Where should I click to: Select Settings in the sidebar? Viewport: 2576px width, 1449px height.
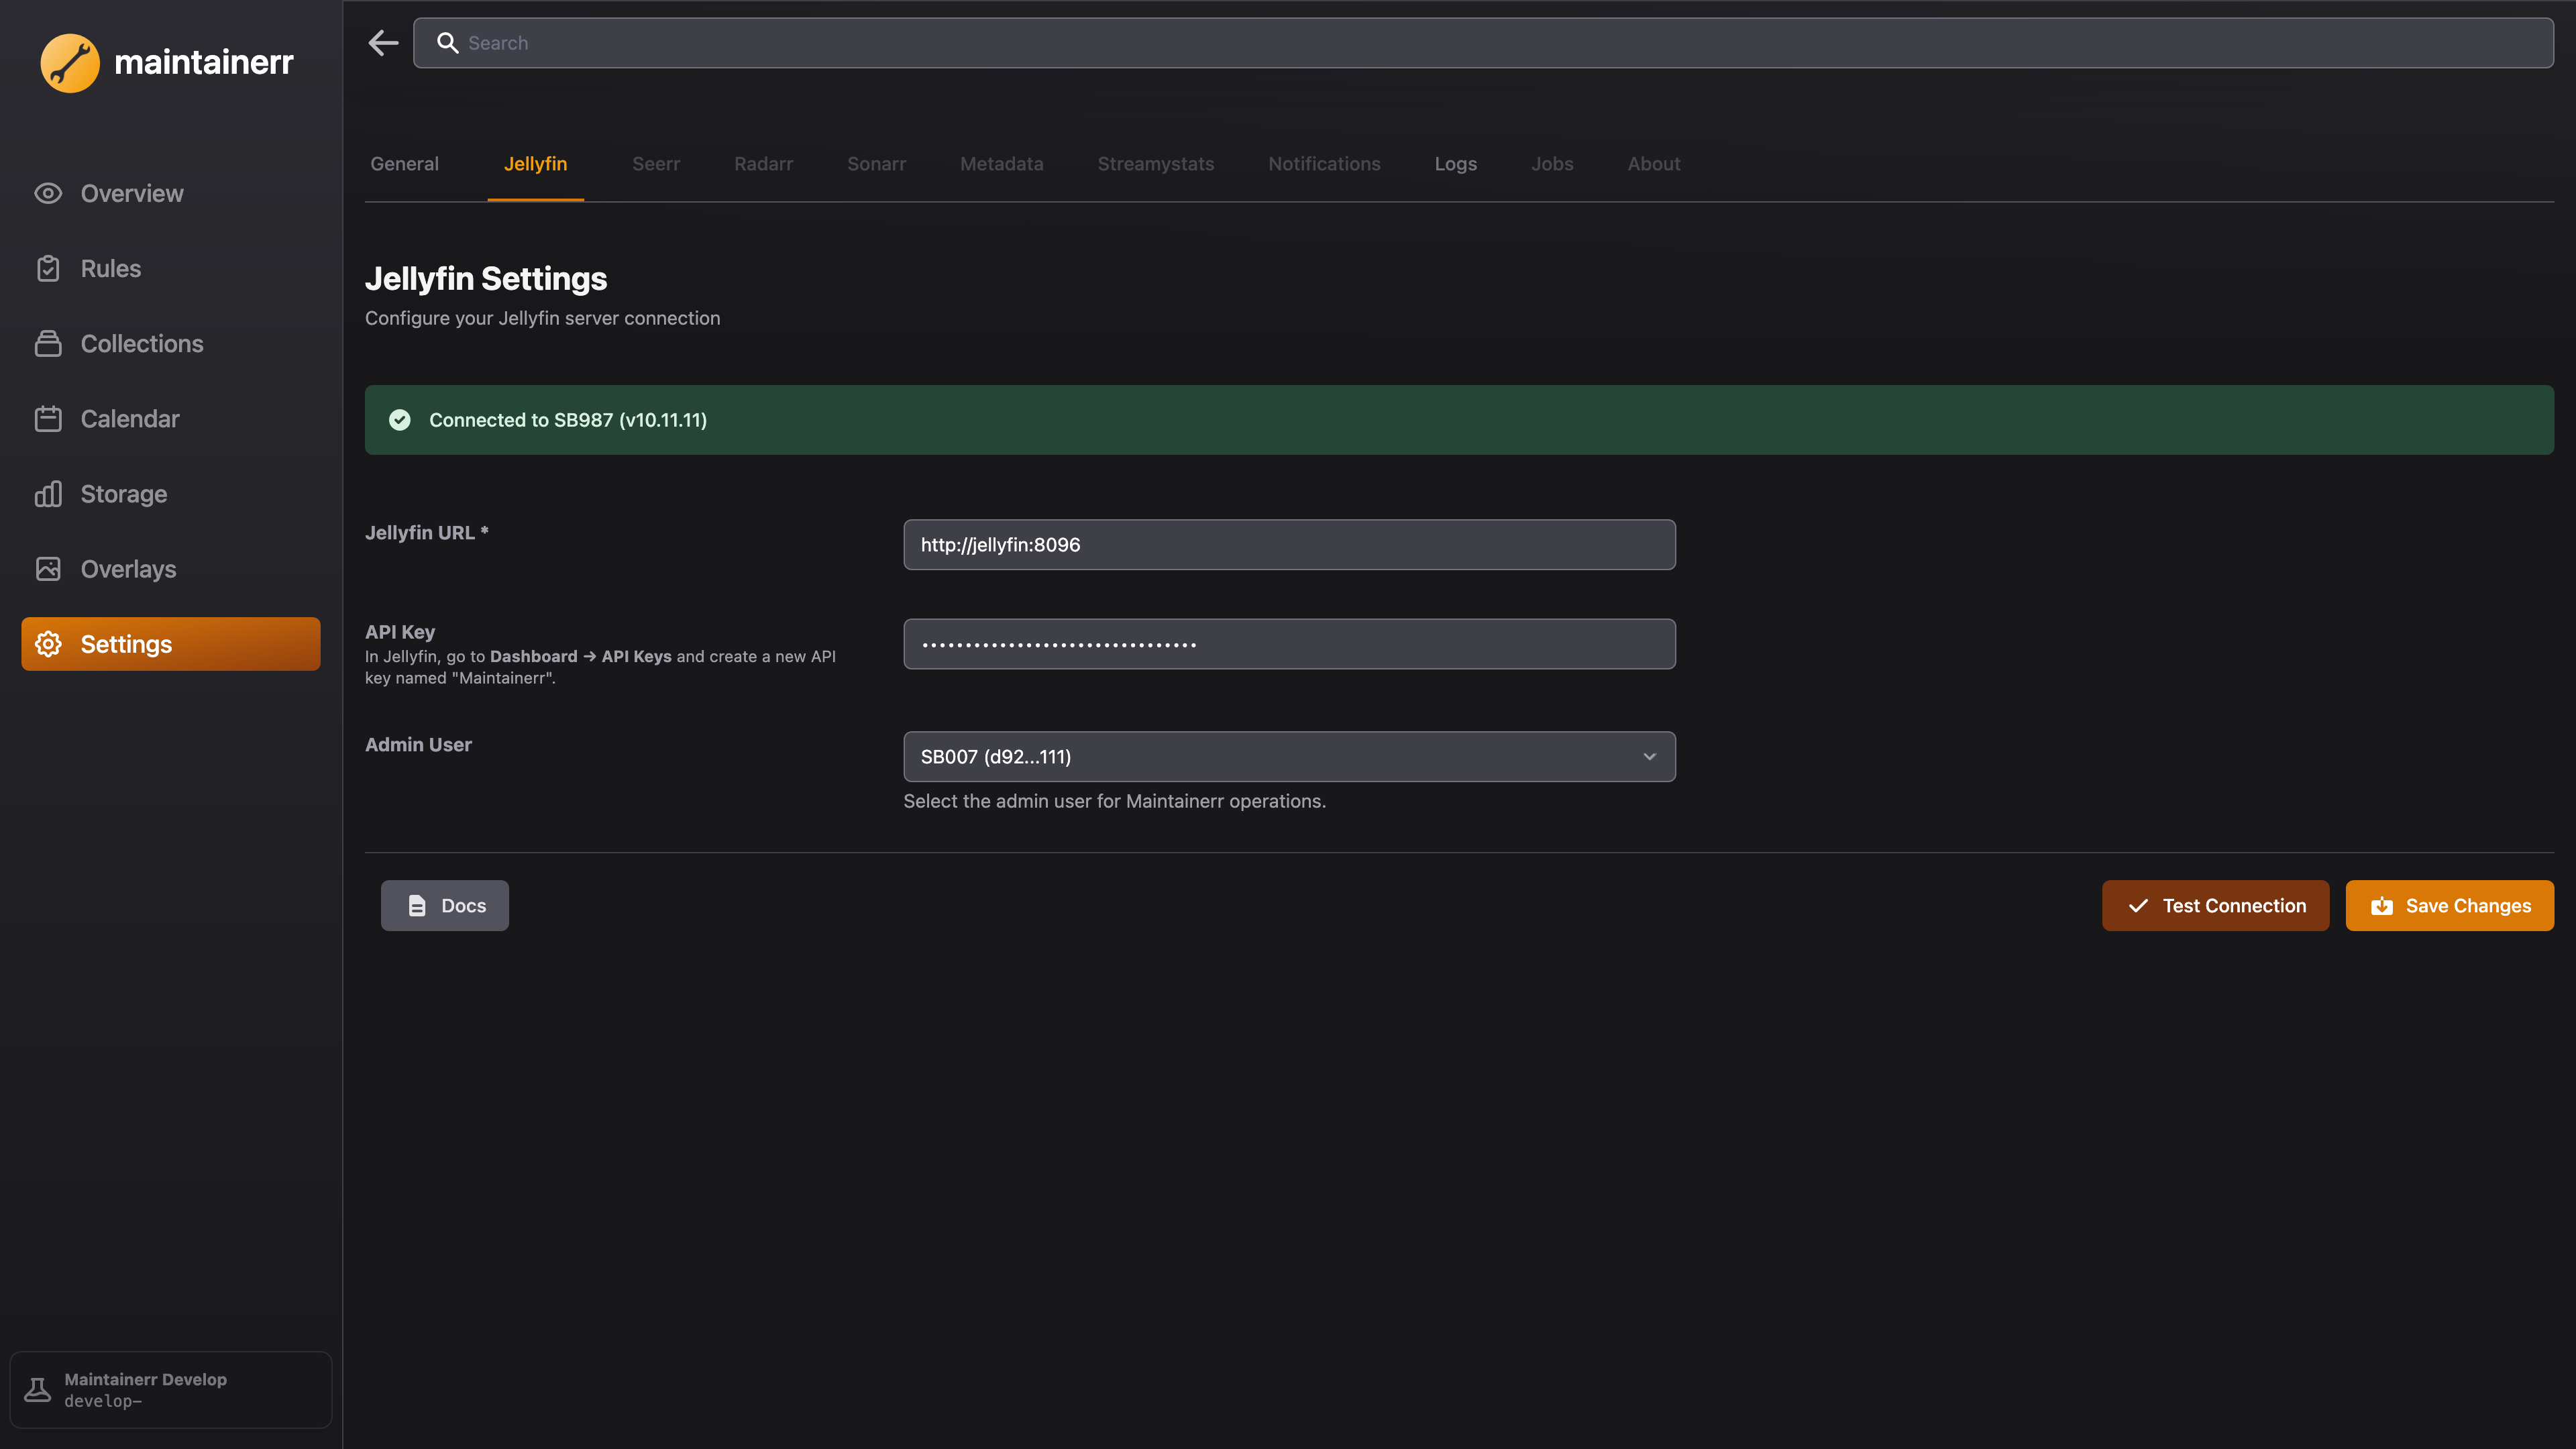171,644
